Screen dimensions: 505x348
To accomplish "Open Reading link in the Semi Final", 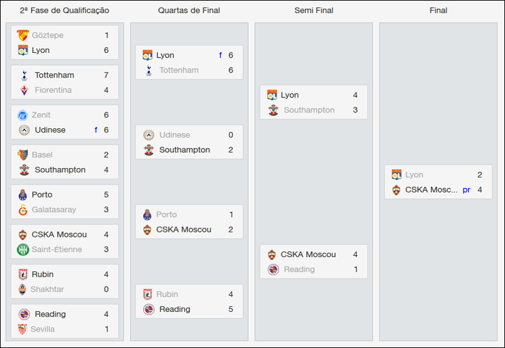I will [x=299, y=270].
